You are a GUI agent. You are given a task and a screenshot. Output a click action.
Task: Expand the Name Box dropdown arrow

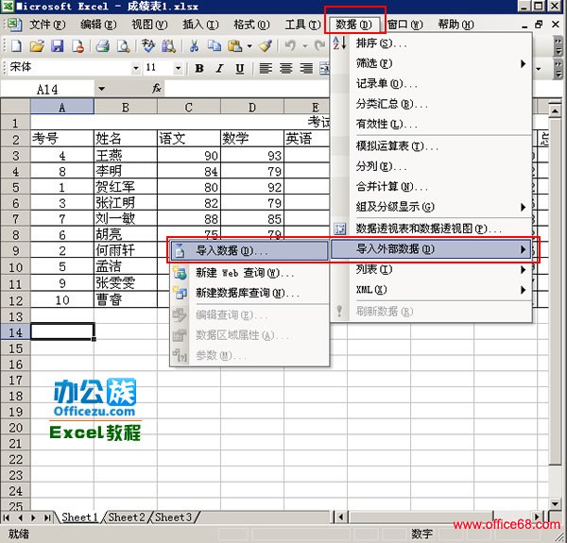pyautogui.click(x=101, y=89)
